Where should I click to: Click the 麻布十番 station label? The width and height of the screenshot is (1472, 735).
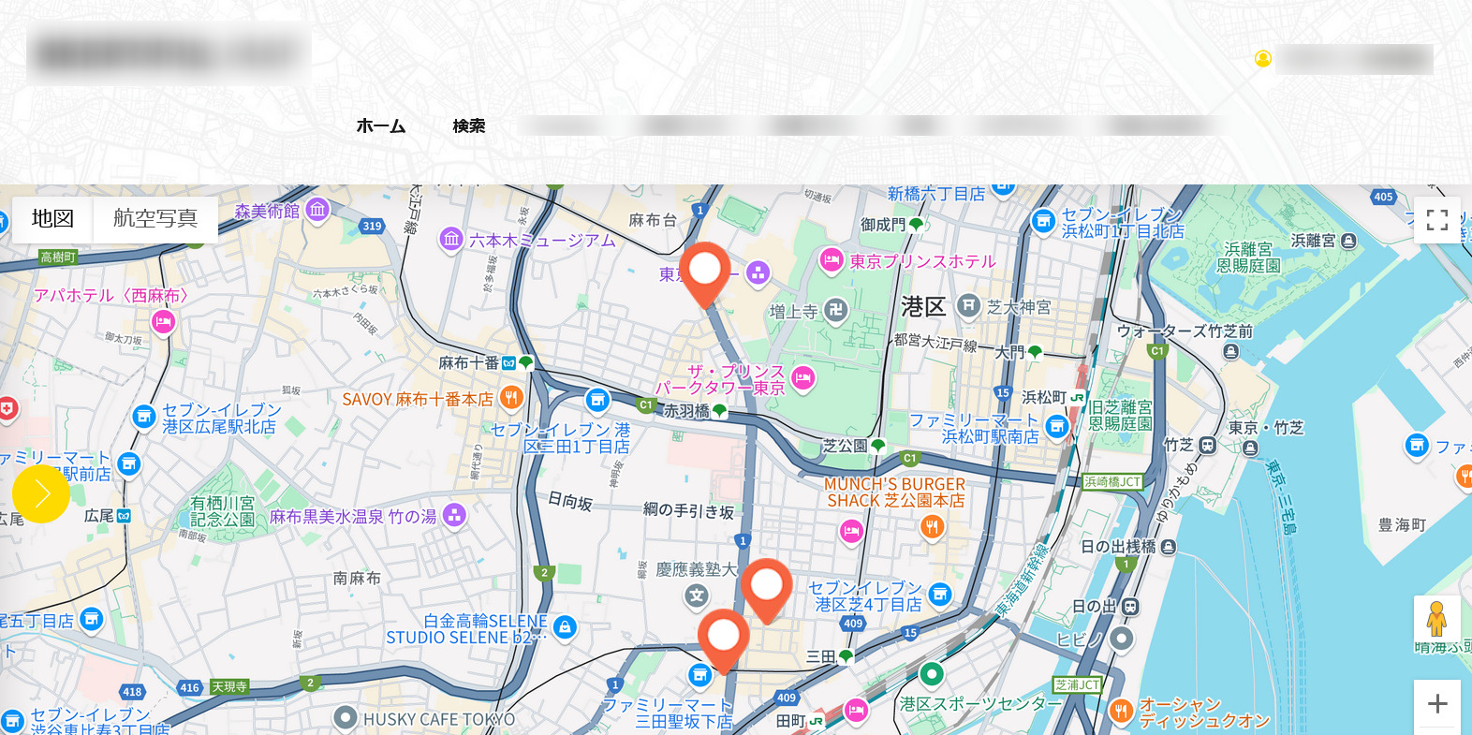[x=469, y=362]
